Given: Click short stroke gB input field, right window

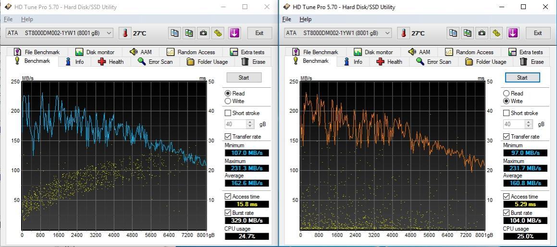Looking at the screenshot, I should click(x=514, y=124).
